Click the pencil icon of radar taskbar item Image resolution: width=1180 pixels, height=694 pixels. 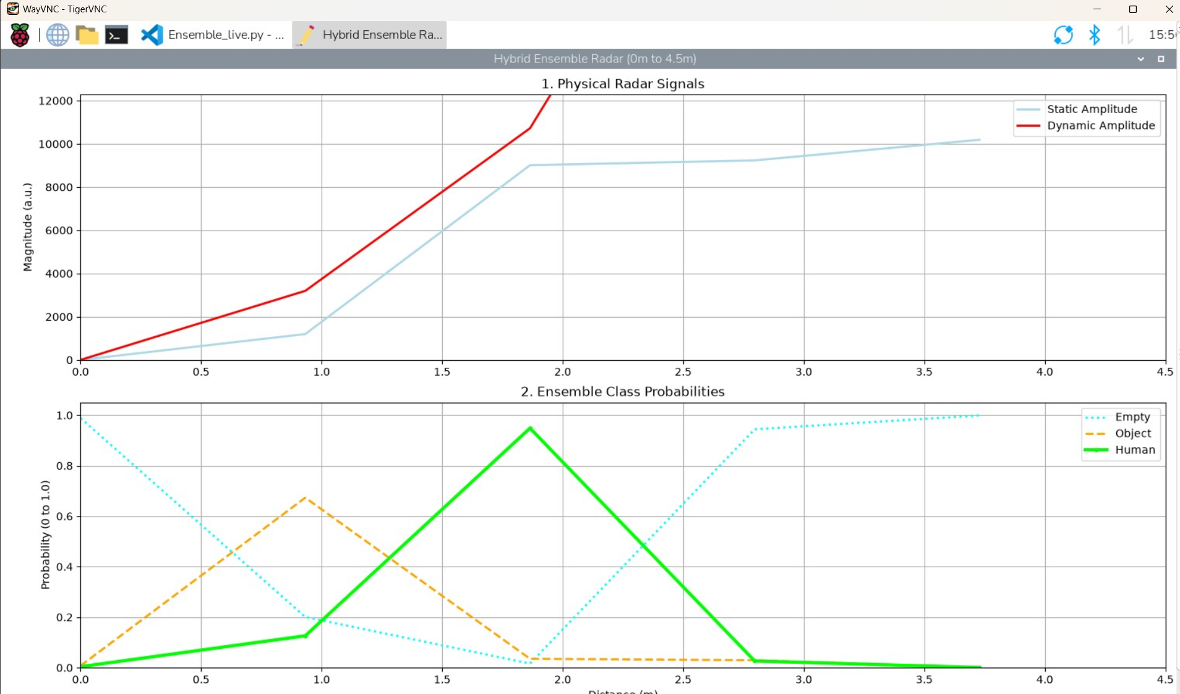pyautogui.click(x=306, y=35)
